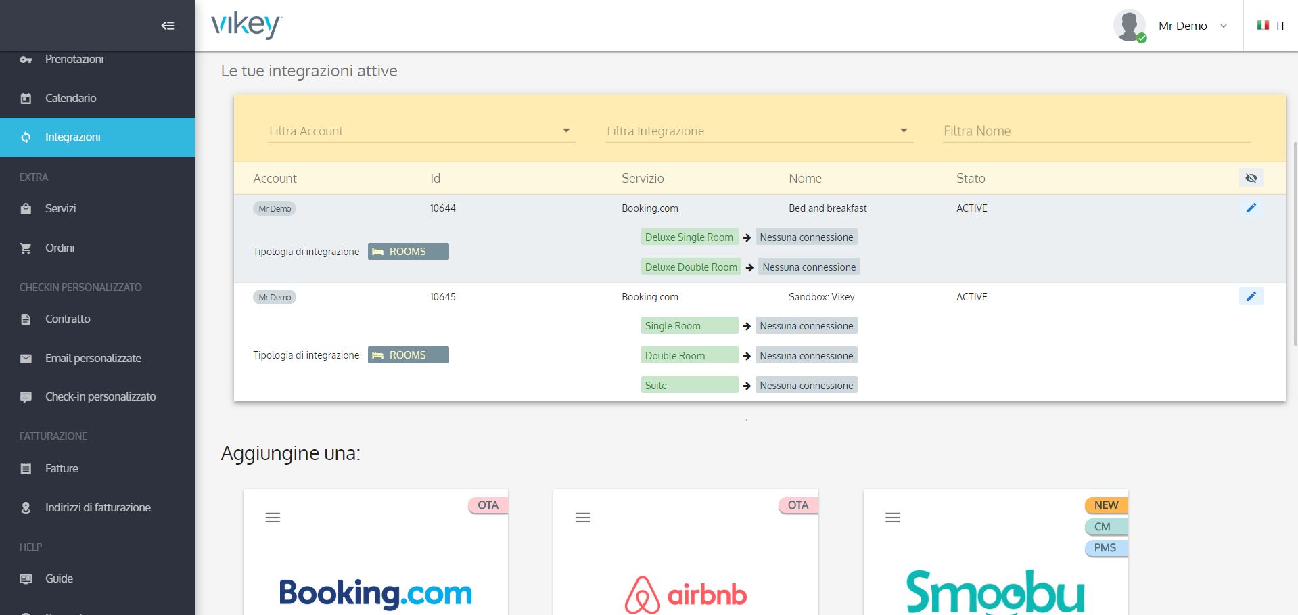Edit integration 10644 with pencil icon
1298x615 pixels.
[1251, 208]
